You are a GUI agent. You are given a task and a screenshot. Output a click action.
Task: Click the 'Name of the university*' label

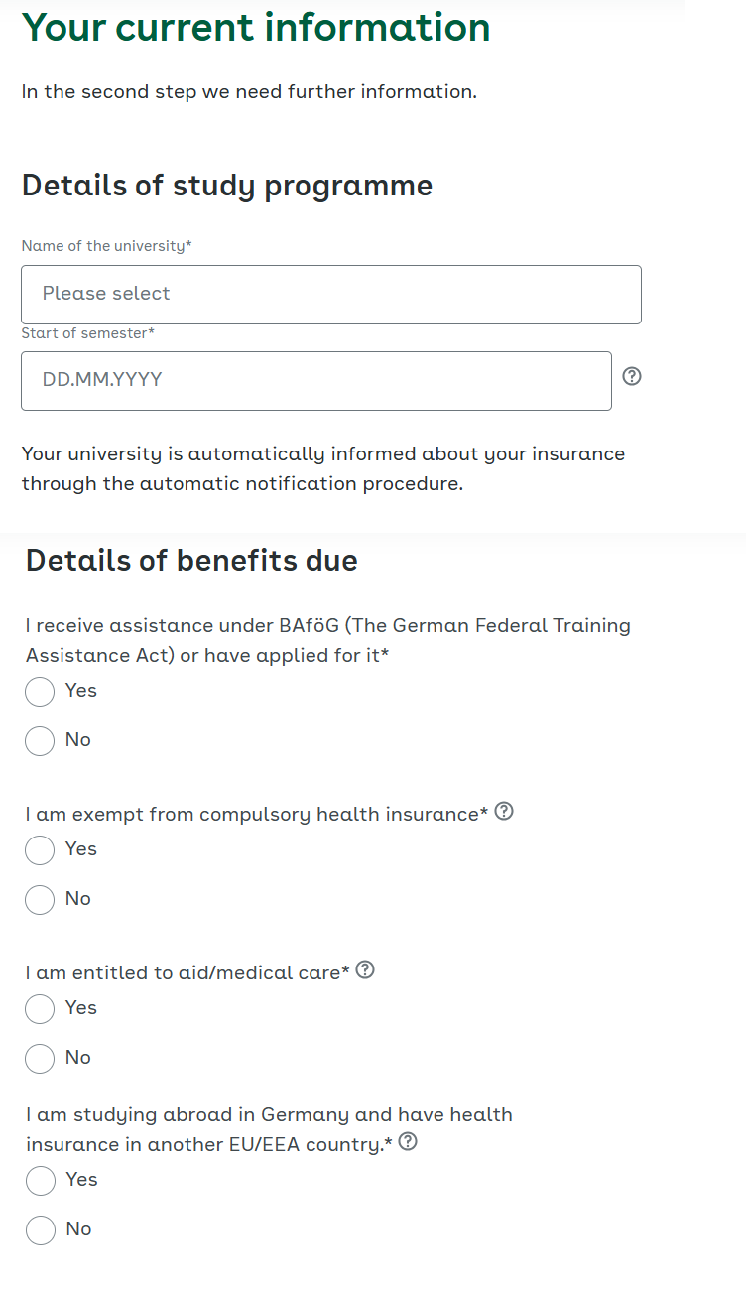coord(106,246)
